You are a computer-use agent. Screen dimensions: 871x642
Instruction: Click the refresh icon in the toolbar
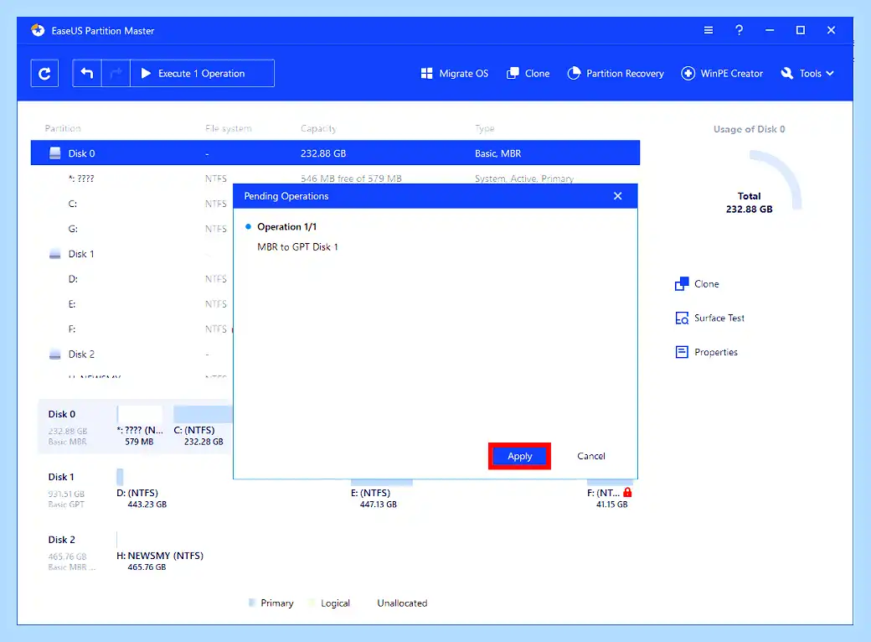(44, 74)
